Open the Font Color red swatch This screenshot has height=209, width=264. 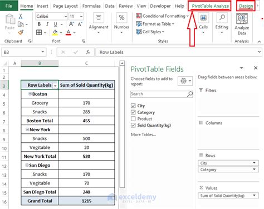(69, 33)
